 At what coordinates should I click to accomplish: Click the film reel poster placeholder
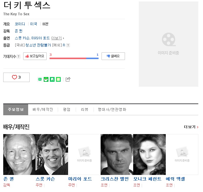coord(168,44)
